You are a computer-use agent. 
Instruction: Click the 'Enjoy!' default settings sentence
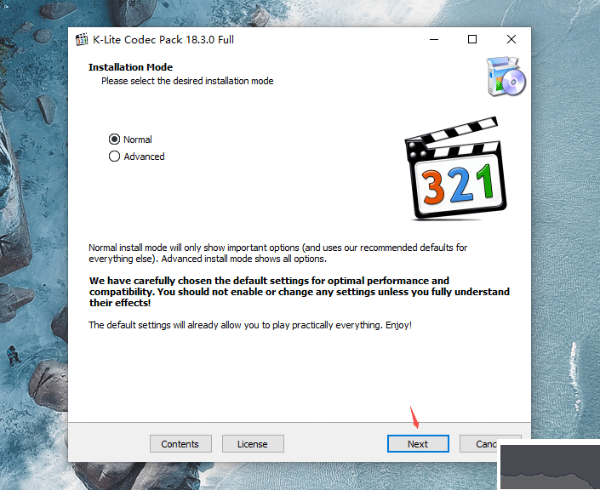point(250,325)
